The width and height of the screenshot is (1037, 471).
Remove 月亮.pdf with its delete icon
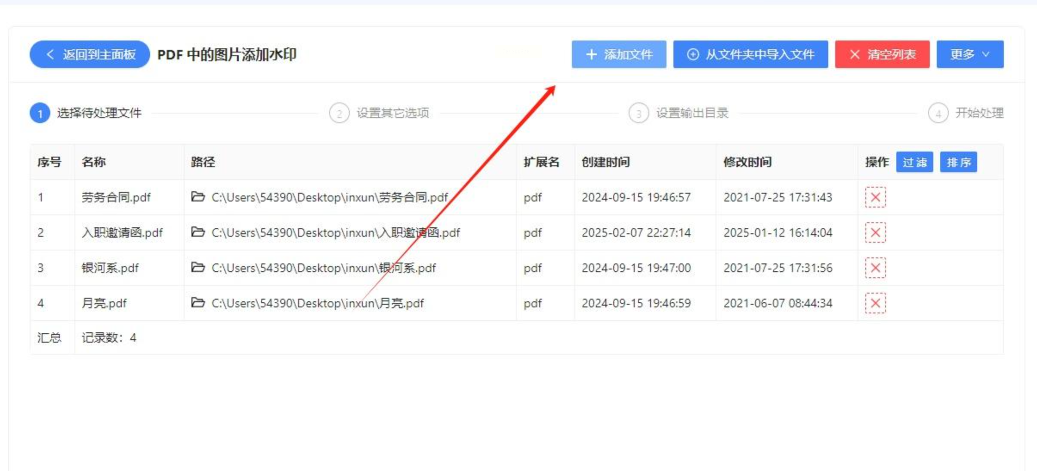coord(875,303)
